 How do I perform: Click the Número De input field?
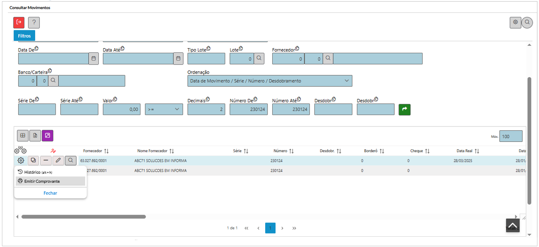249,110
